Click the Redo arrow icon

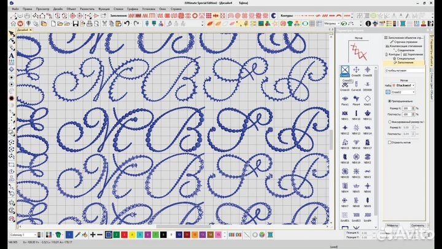pos(136,24)
